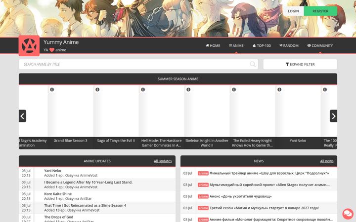Open the Hell Mode title in carousel
Image resolution: width=356 pixels, height=222 pixels.
click(161, 143)
